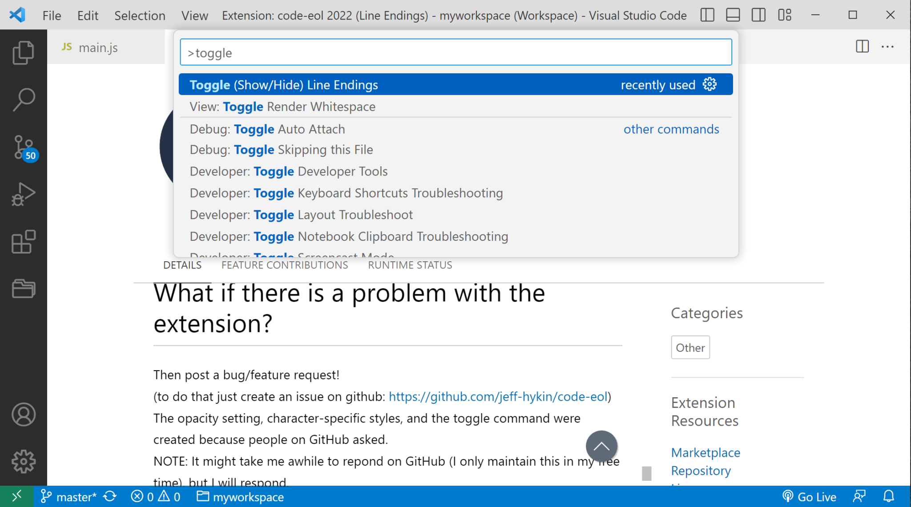This screenshot has width=911, height=507.
Task: Open Source Control with 50 changes
Action: click(23, 148)
